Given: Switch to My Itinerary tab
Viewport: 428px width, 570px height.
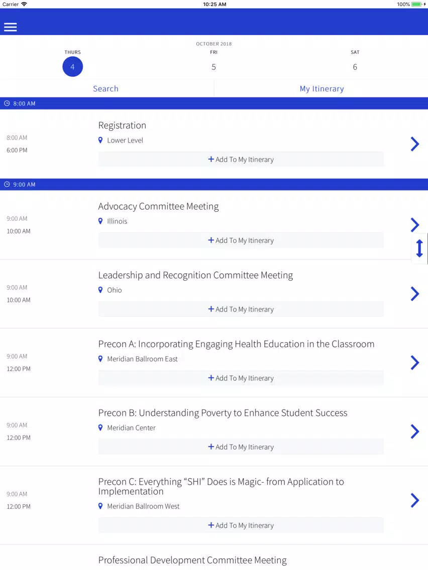Looking at the screenshot, I should point(322,89).
